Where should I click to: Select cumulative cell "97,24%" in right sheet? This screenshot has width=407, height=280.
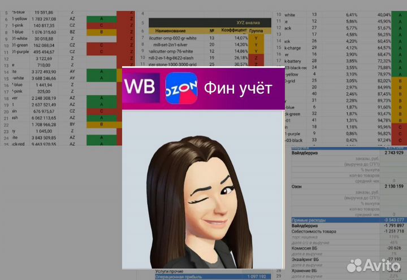(384, 140)
